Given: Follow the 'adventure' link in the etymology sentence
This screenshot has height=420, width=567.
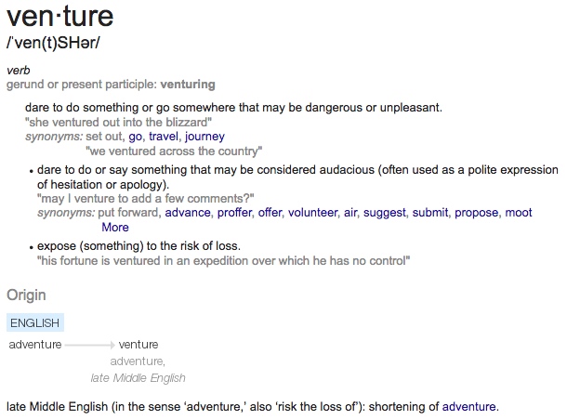Looking at the screenshot, I should click(x=469, y=407).
